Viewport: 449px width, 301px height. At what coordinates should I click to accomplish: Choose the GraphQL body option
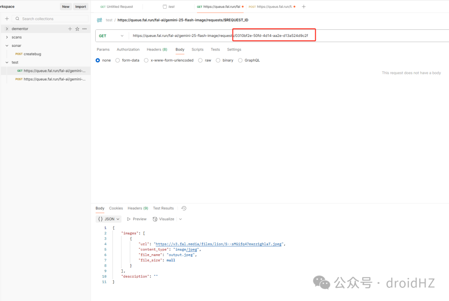click(240, 60)
